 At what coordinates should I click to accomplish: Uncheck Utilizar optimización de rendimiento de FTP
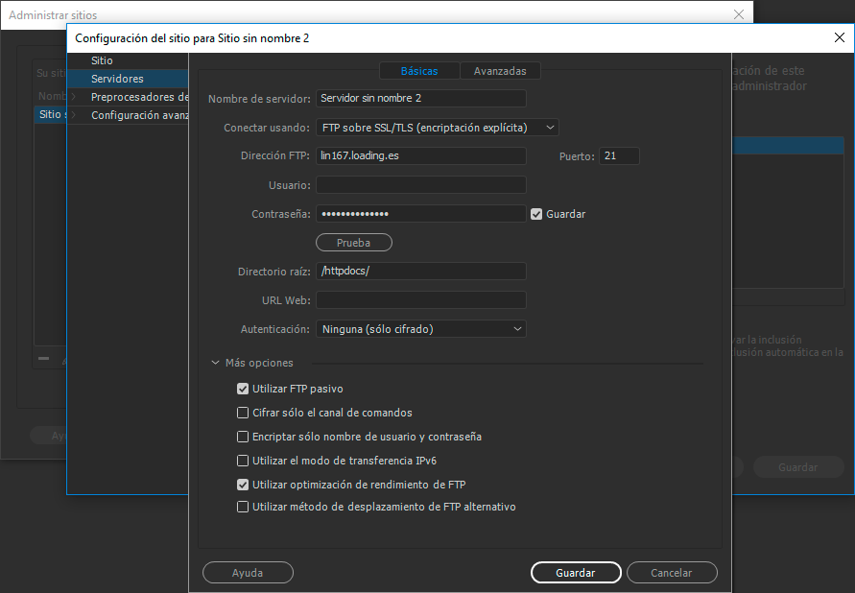tap(243, 485)
